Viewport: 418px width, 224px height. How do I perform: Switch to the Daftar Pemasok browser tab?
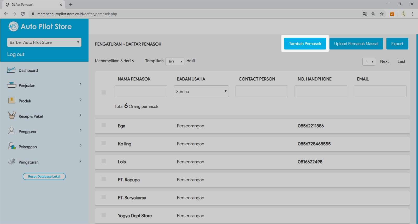click(x=33, y=5)
